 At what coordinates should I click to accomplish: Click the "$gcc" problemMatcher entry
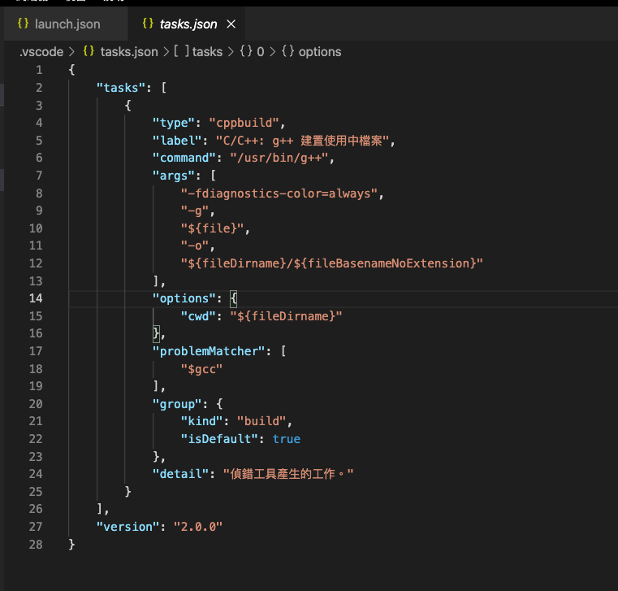201,368
